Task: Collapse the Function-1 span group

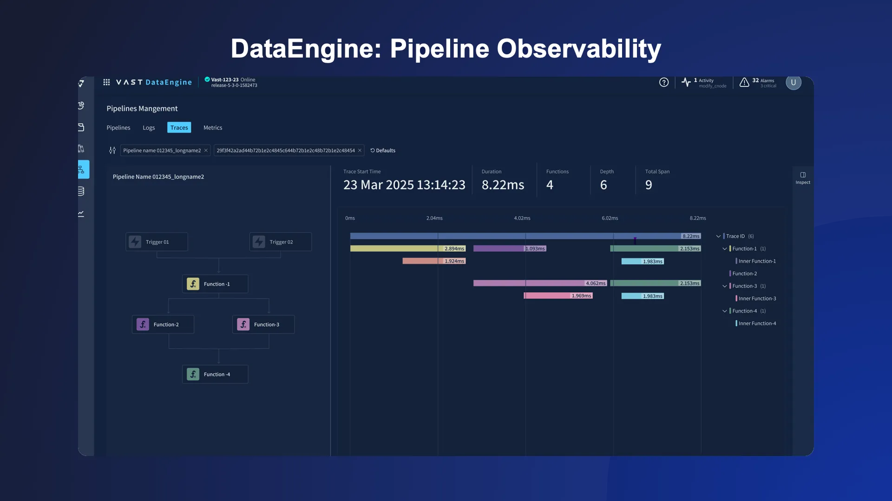Action: coord(725,249)
